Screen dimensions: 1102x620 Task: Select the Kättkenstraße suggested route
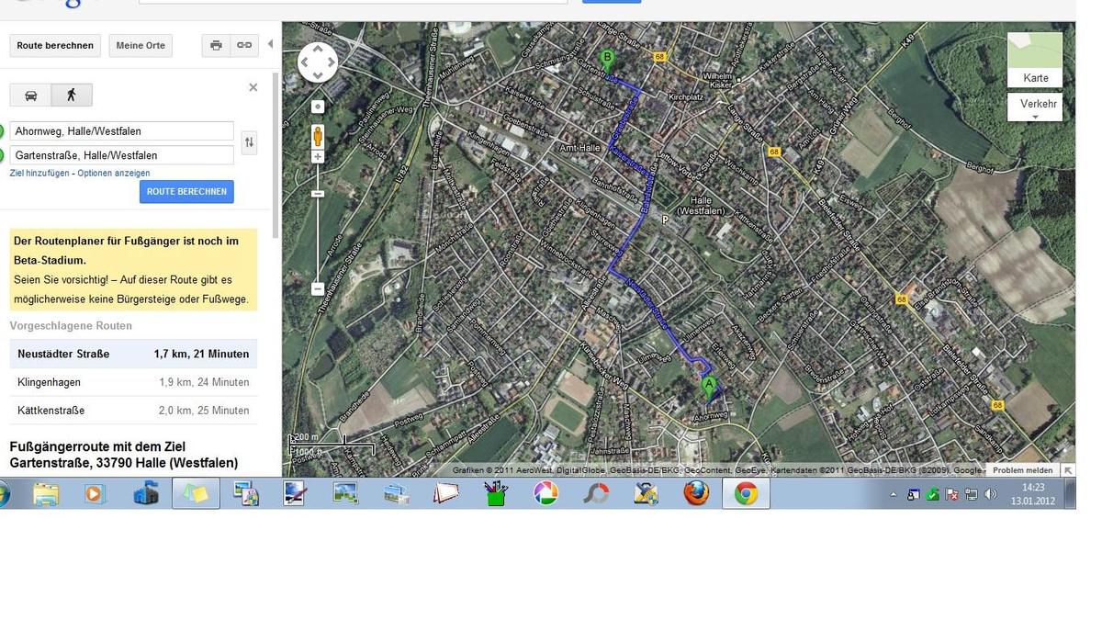(x=133, y=411)
